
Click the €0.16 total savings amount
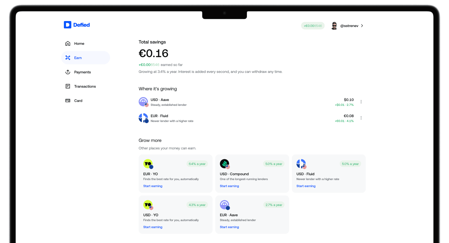pyautogui.click(x=153, y=53)
